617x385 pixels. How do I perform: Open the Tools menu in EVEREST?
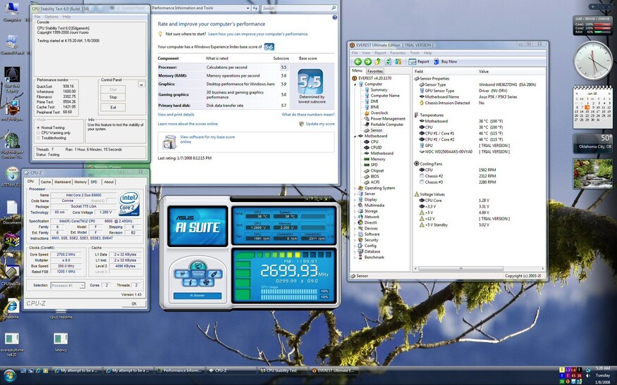click(x=415, y=53)
